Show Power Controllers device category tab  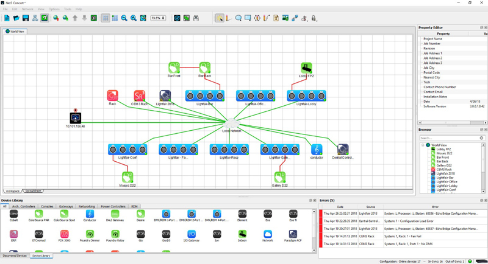113,206
